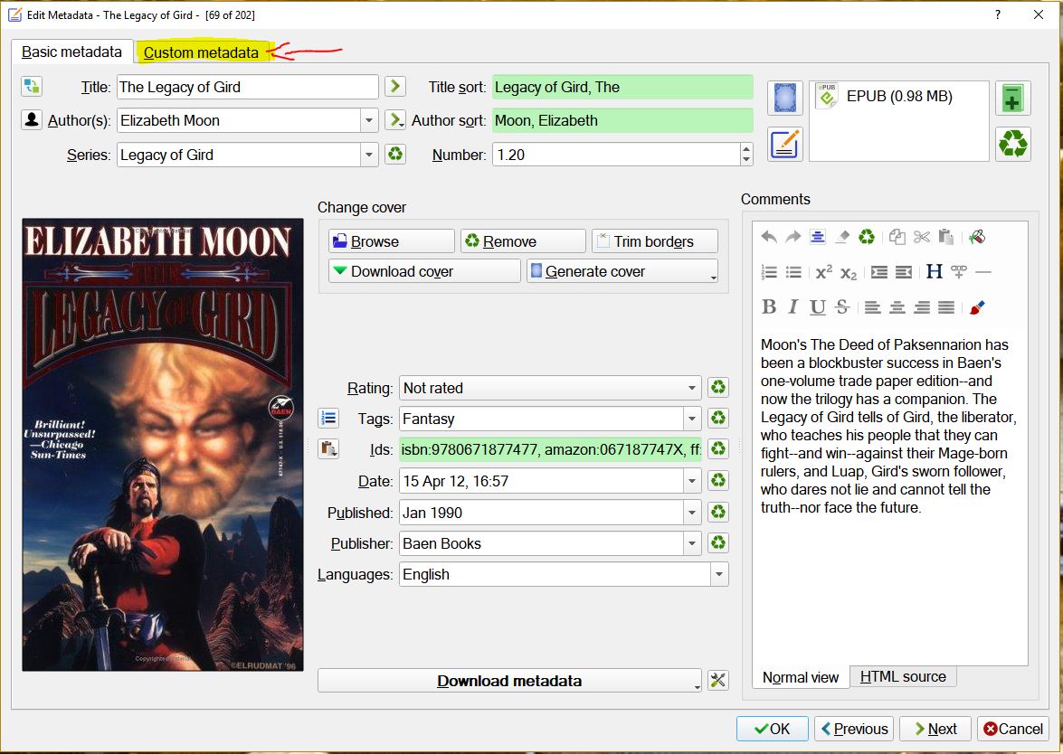Viewport: 1063px width, 754px height.
Task: Insert ordered list in comments
Action: pos(769,272)
